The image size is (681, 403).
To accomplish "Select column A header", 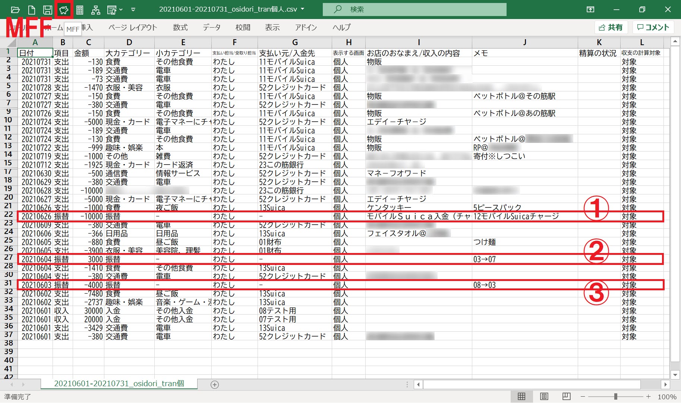I will pyautogui.click(x=35, y=42).
